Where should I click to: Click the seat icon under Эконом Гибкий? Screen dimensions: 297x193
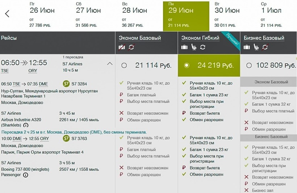(194, 47)
